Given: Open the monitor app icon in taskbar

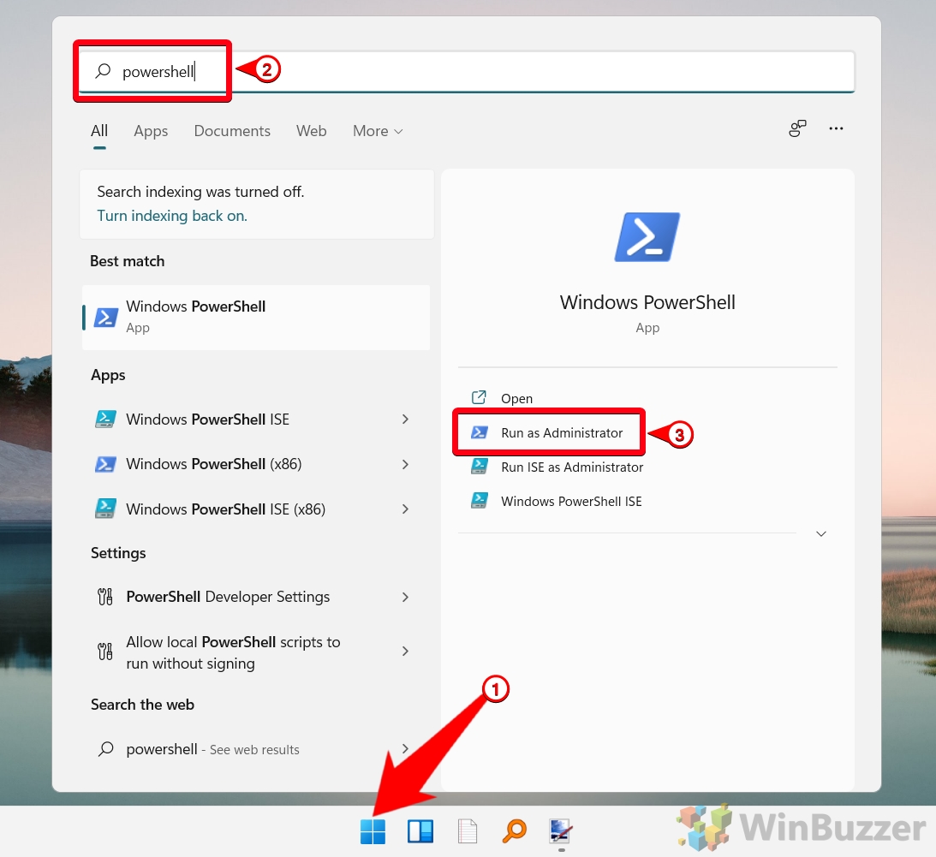Looking at the screenshot, I should [561, 831].
